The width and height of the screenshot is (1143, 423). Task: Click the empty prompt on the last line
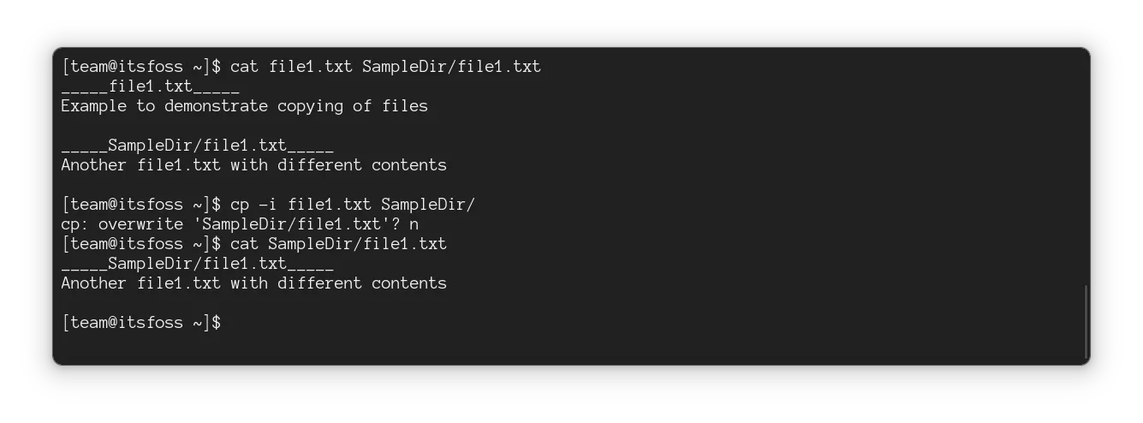(141, 323)
